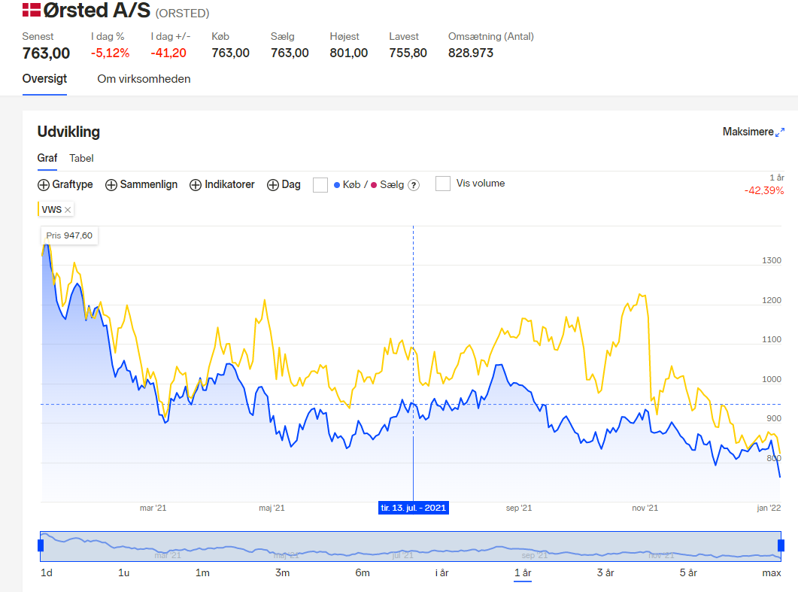Choose the max time range
Screen dimensions: 798x592
tap(772, 572)
